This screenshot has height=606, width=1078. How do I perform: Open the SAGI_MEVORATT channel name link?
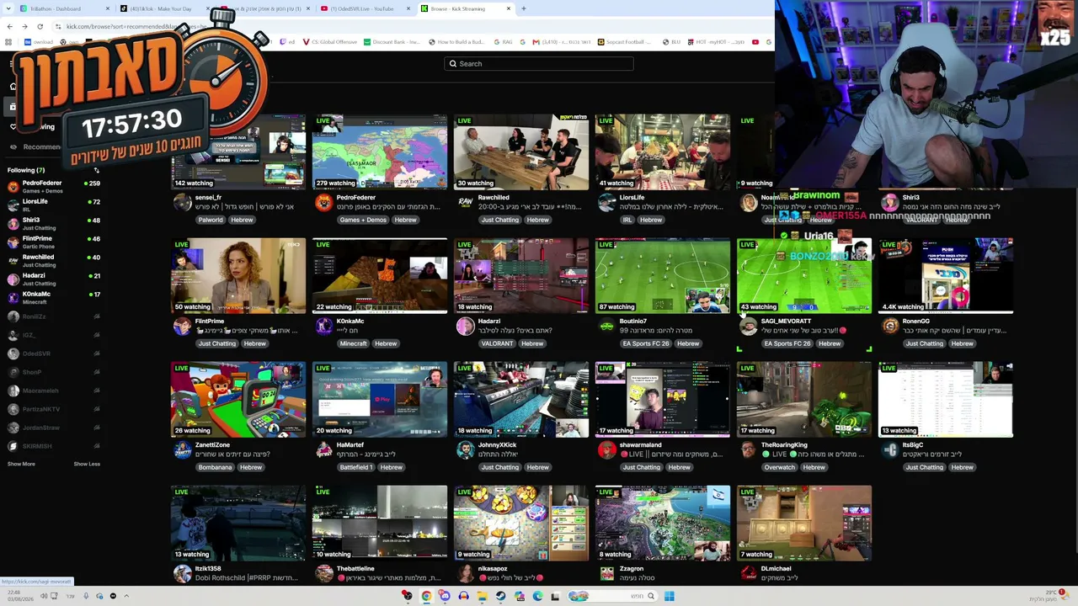click(787, 321)
